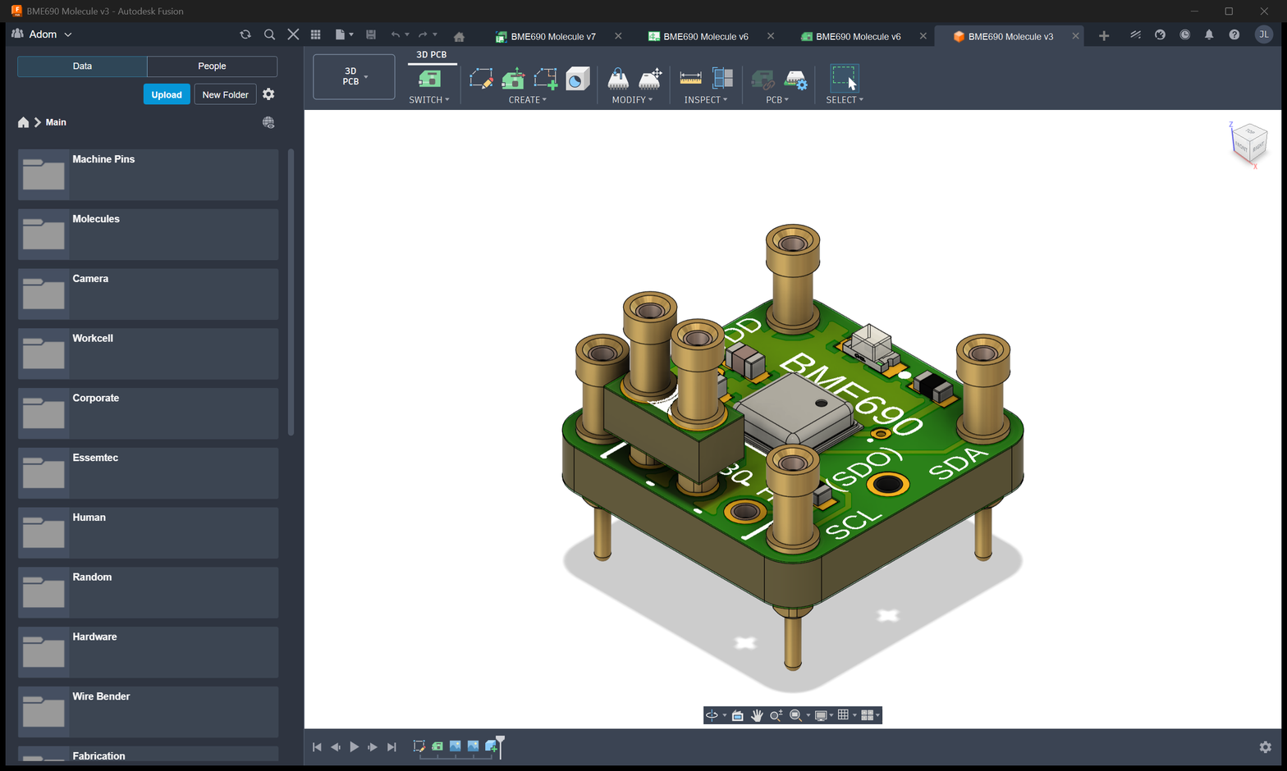Open the data panel settings gear

[268, 94]
